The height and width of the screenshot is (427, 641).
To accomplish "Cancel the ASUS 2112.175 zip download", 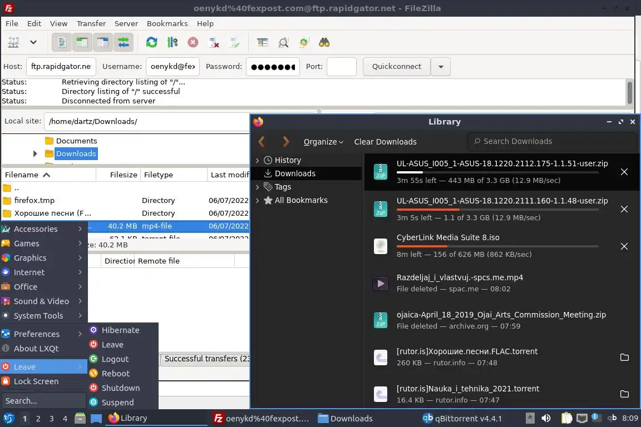I will click(624, 172).
